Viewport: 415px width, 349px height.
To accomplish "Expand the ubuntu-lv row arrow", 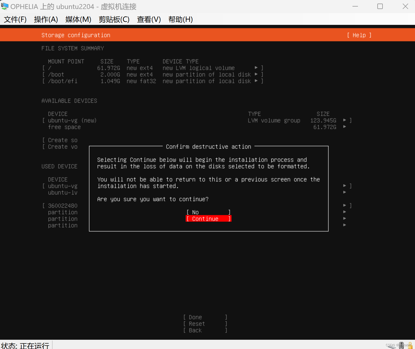I will click(x=345, y=192).
